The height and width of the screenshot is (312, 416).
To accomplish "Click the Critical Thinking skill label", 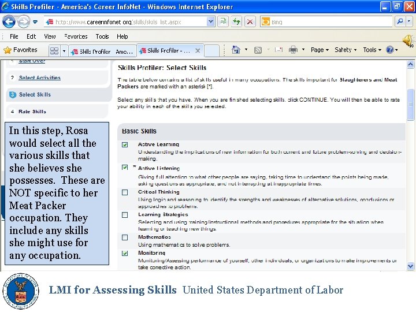I will tap(159, 192).
